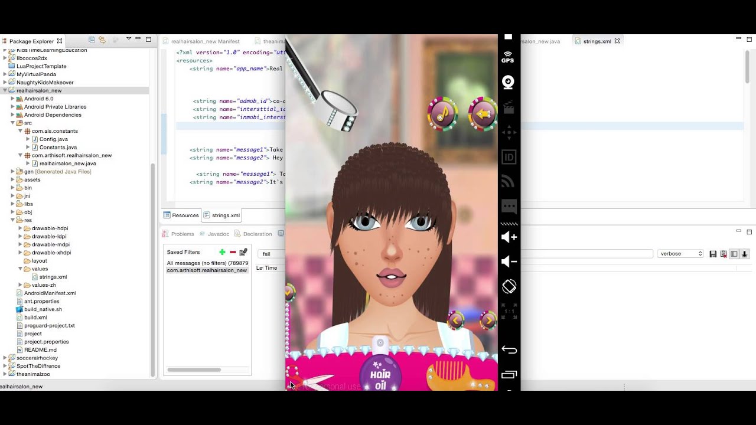Open AndroidManifest.xml in Package Explorer
This screenshot has height=425, width=756.
[x=50, y=293]
